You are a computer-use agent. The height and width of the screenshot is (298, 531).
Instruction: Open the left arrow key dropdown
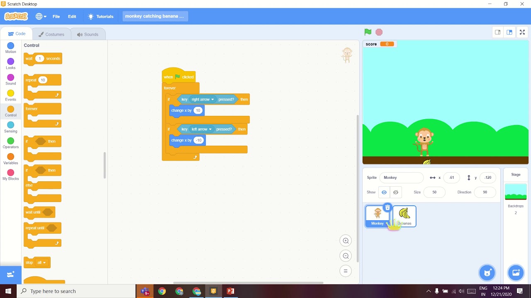[x=202, y=129]
